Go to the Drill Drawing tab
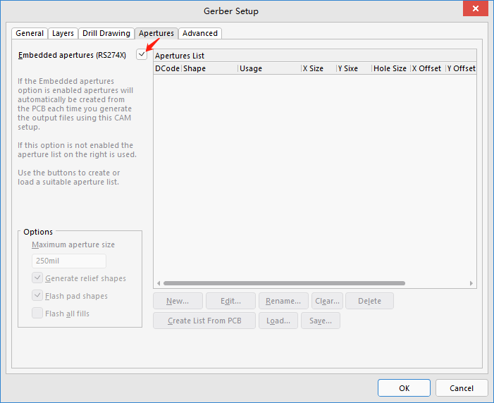The height and width of the screenshot is (403, 494). point(106,33)
